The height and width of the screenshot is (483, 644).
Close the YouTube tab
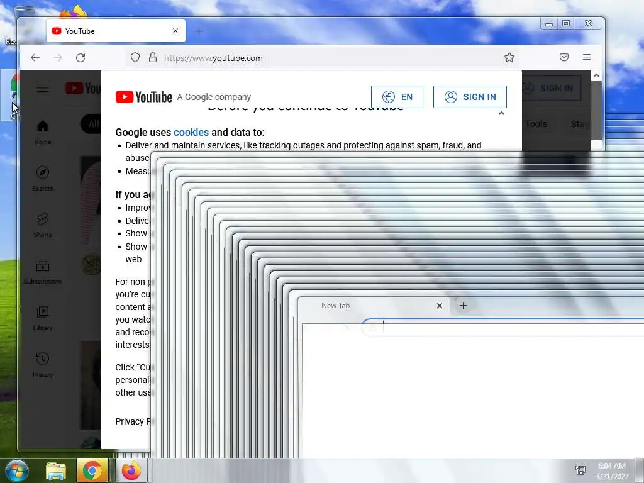pos(175,31)
